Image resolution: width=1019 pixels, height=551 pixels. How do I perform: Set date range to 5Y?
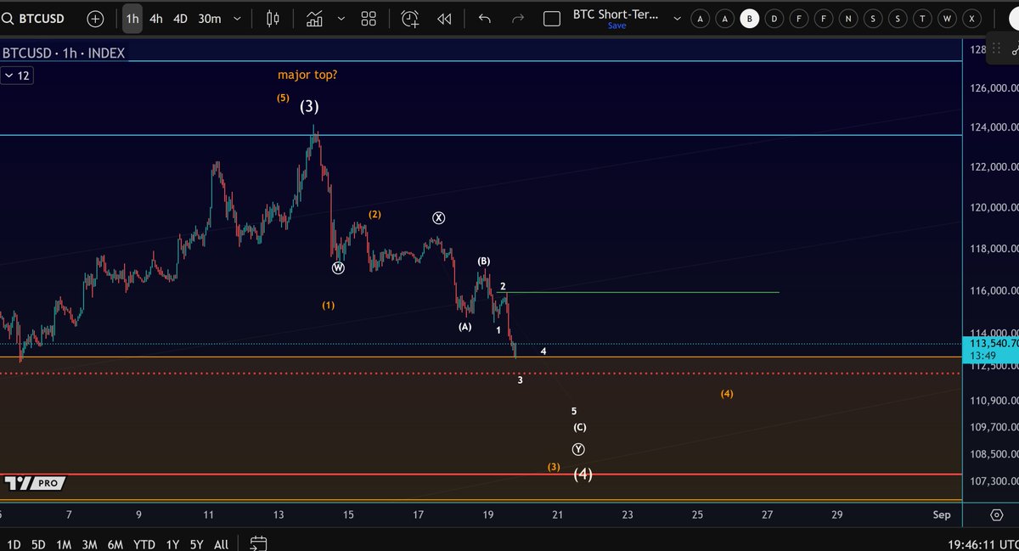coord(197,543)
